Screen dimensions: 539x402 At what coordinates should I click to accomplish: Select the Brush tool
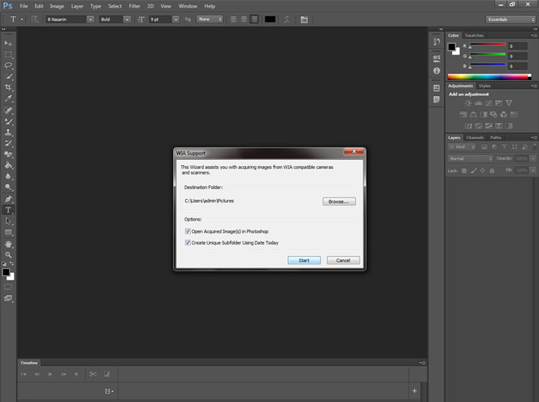(8, 121)
